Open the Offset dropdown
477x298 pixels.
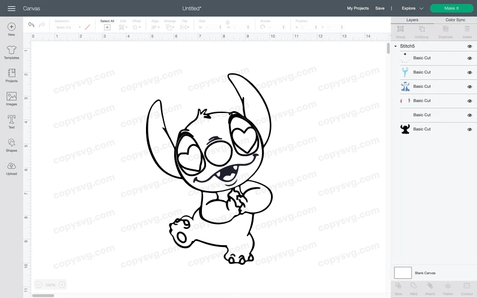(x=136, y=28)
